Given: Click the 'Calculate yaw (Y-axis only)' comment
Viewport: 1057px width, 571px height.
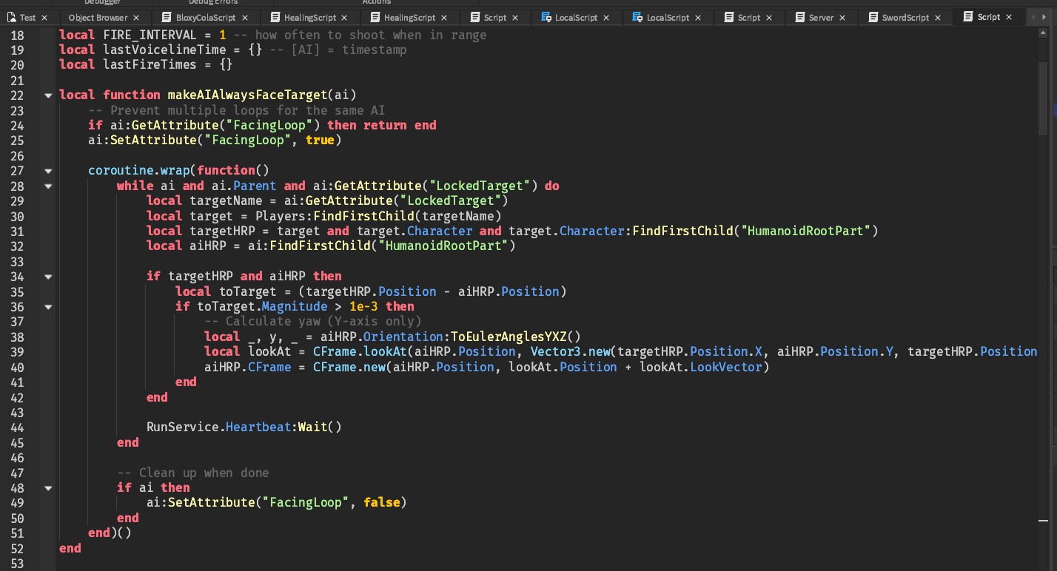Looking at the screenshot, I should [x=313, y=321].
